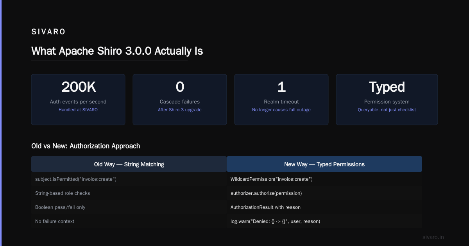Click "Old Way — String Matching" column header
The width and height of the screenshot is (469, 246).
click(129, 164)
